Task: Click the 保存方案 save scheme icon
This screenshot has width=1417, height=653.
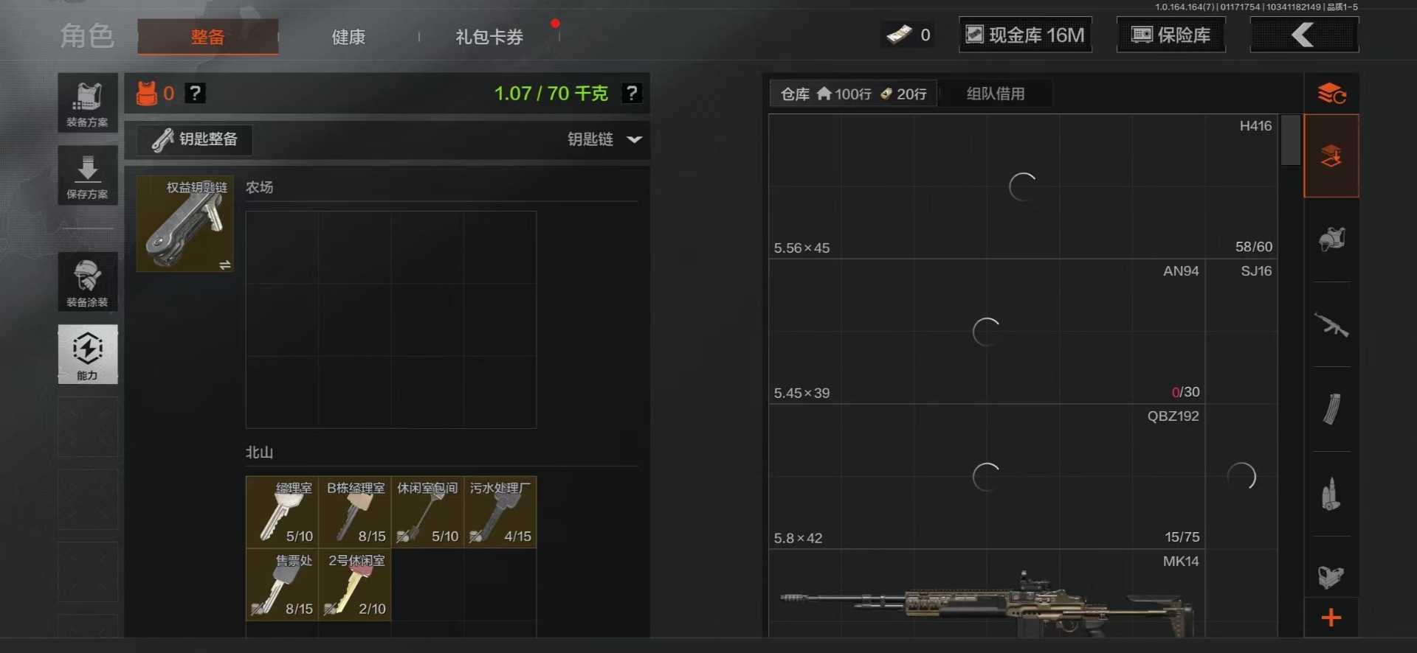Action: (88, 175)
